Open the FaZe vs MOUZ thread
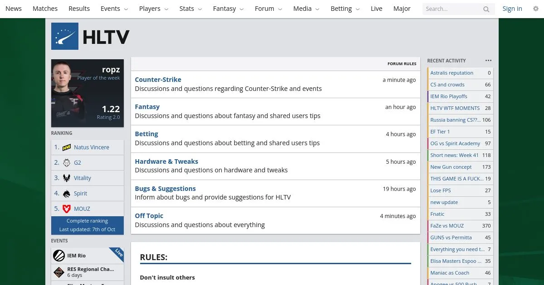This screenshot has height=285, width=544. point(461,226)
